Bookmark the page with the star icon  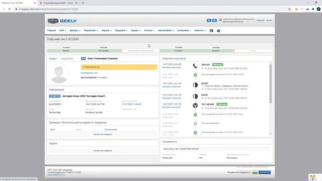[290, 9]
